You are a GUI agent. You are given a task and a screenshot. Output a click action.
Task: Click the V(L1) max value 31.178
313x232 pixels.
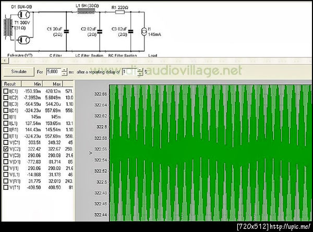click(54, 175)
